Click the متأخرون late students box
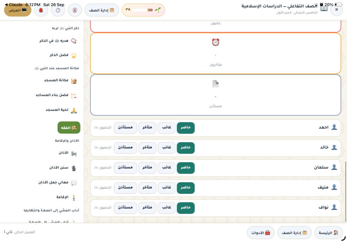347x242 pixels. coord(215,53)
